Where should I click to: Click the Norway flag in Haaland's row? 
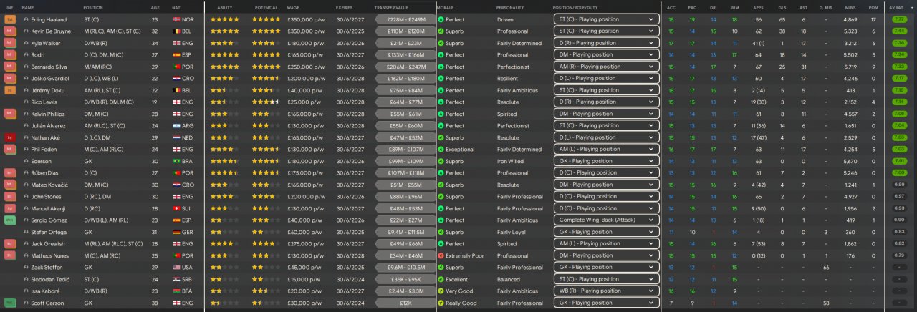[176, 19]
